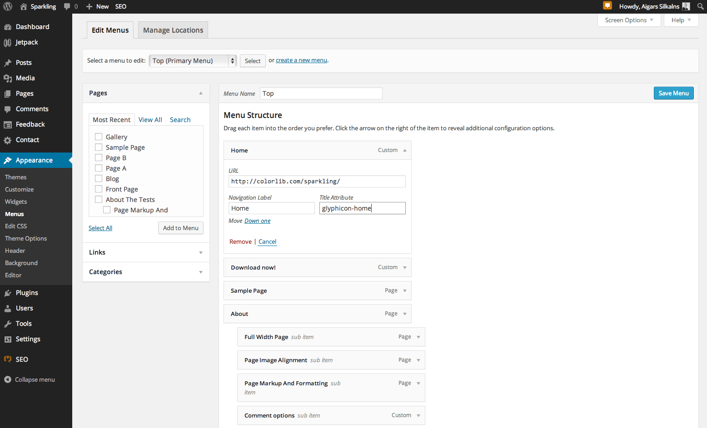Click the Comments bubble icon in sidebar
Image resolution: width=707 pixels, height=428 pixels.
(8, 109)
